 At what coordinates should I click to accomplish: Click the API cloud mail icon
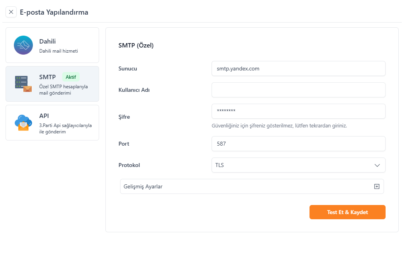click(x=23, y=122)
